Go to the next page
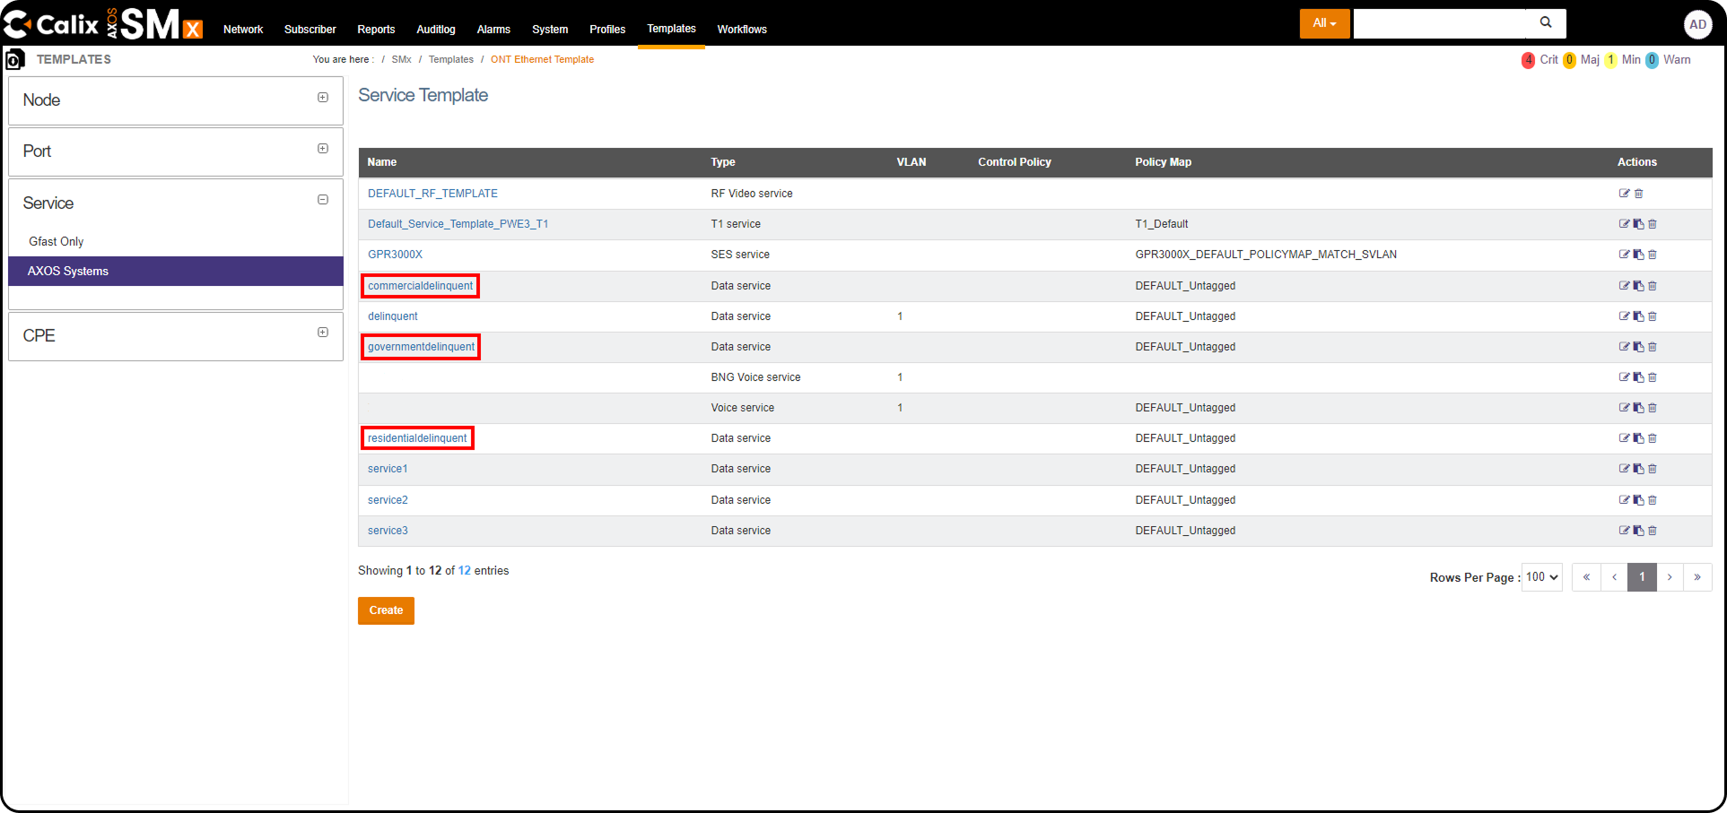Viewport: 1727px width, 813px height. [1670, 577]
